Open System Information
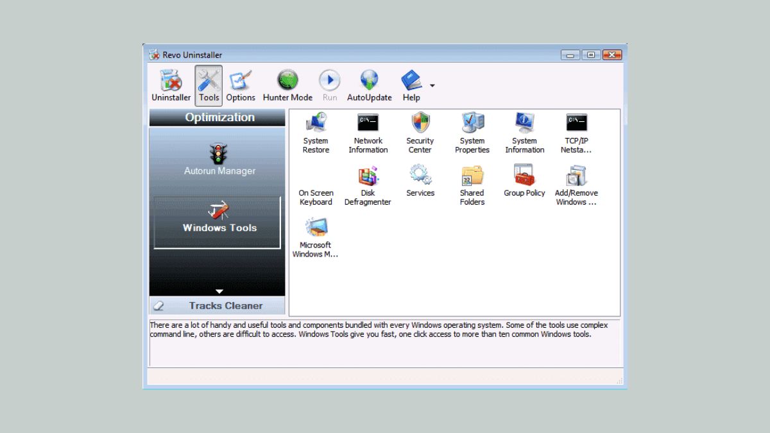This screenshot has width=770, height=433. click(524, 133)
